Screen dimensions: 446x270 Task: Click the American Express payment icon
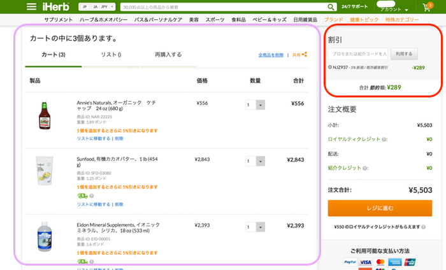coord(395,262)
